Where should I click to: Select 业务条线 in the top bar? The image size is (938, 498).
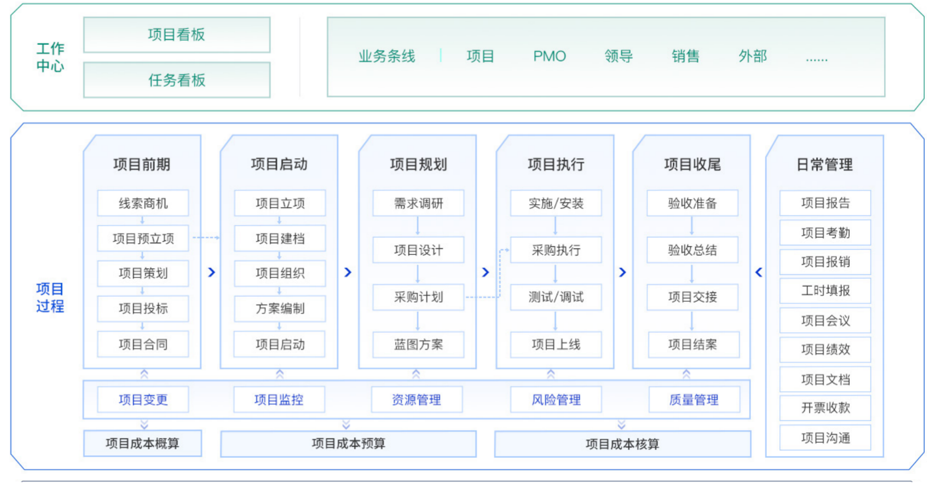(387, 56)
